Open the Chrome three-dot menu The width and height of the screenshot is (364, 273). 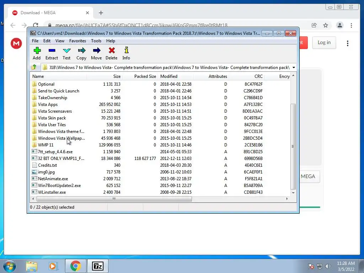click(x=352, y=25)
